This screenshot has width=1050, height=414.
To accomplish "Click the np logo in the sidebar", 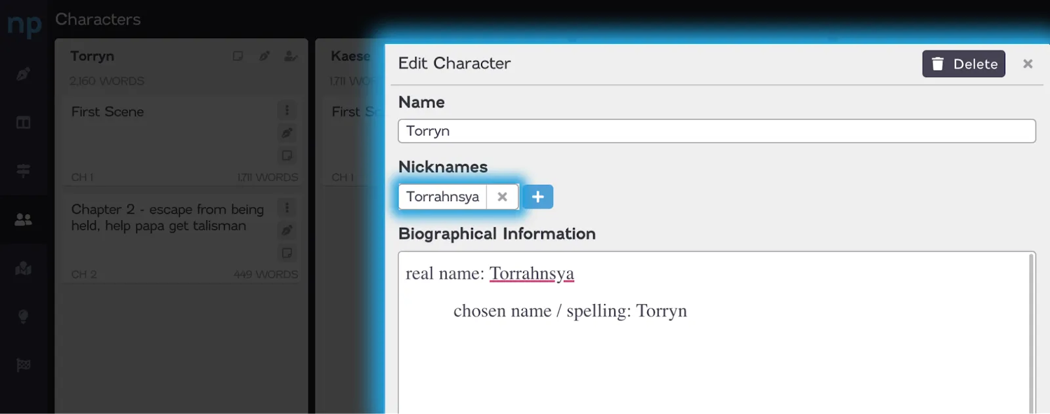I will pyautogui.click(x=24, y=25).
